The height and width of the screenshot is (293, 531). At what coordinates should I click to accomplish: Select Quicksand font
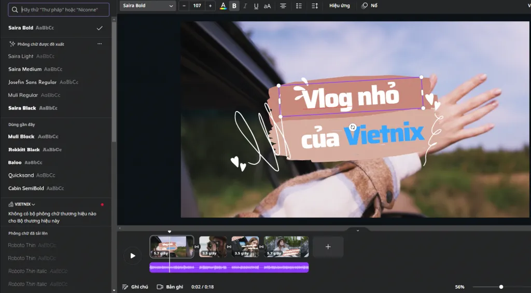(56, 175)
